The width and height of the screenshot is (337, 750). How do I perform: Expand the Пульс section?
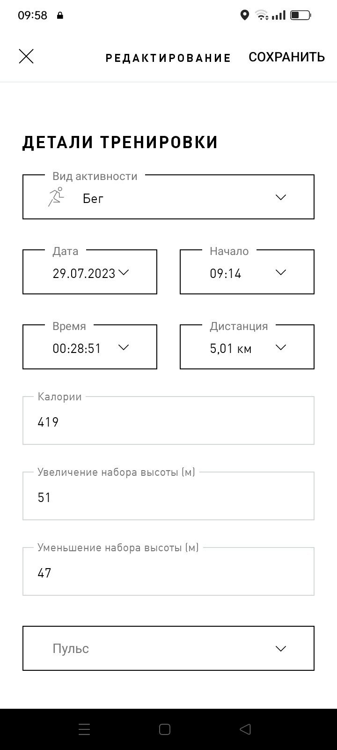168,648
